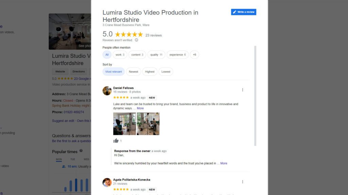Click the 23 reviews count text
The width and height of the screenshot is (348, 195).
tap(154, 35)
